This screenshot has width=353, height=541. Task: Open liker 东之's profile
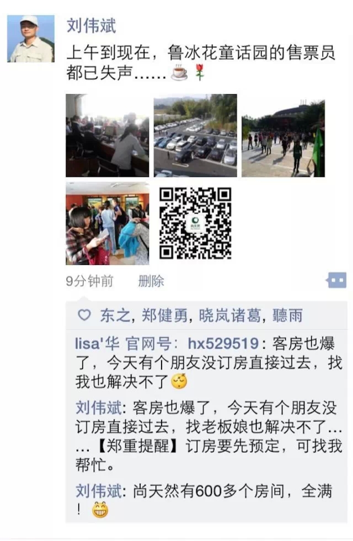point(115,315)
